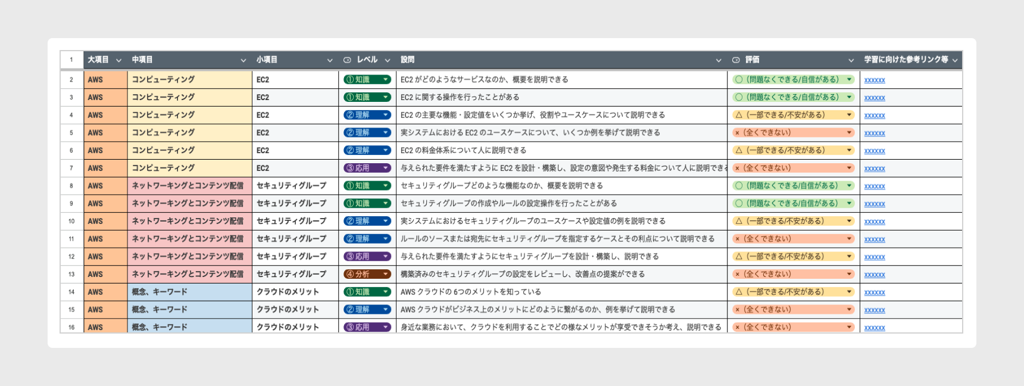
Task: Open the 設問 column filter arrow
Action: 718,60
